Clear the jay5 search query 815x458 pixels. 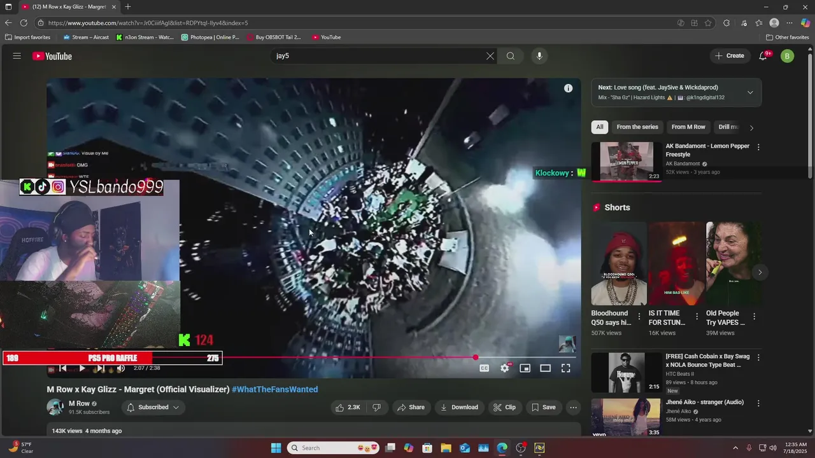point(490,56)
